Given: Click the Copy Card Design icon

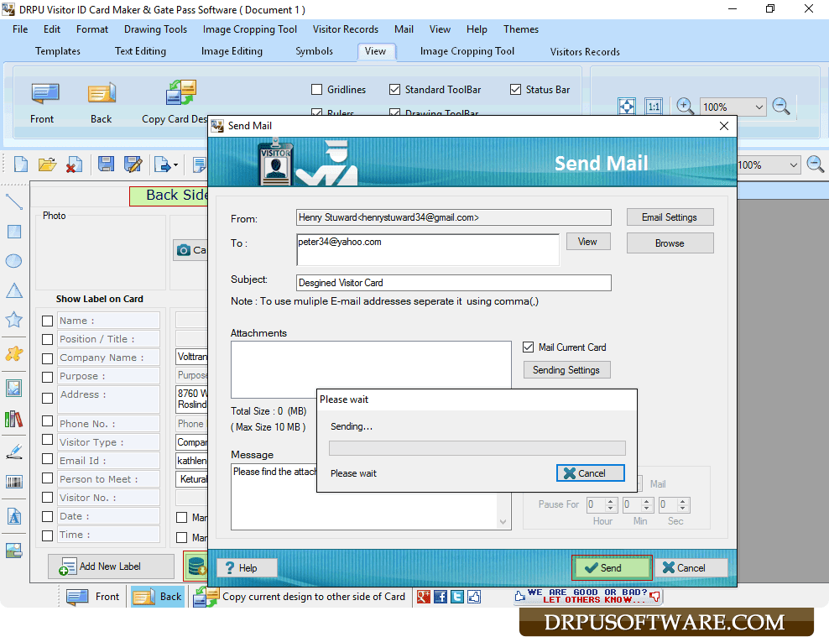Looking at the screenshot, I should tap(180, 92).
